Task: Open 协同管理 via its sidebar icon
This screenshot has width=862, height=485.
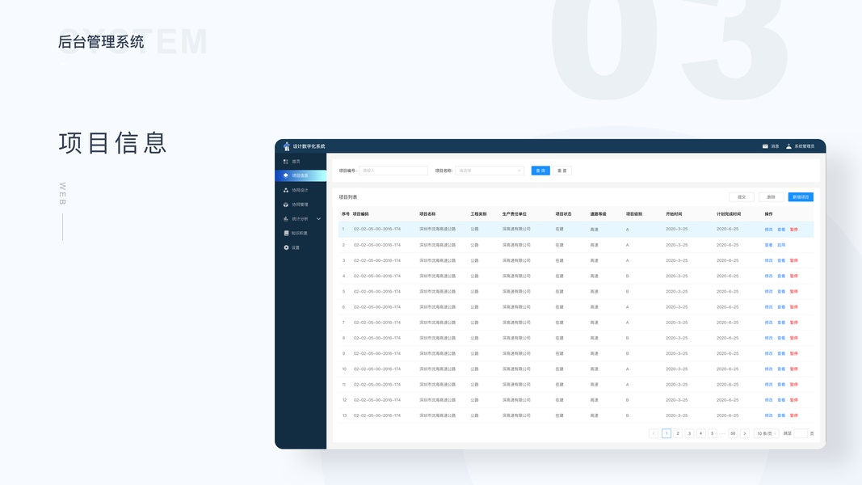Action: pos(285,205)
